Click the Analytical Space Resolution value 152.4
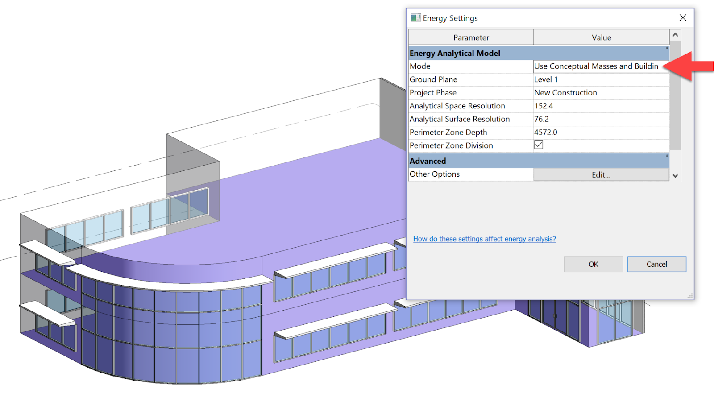Viewport: 714px width, 406px height. pos(601,106)
